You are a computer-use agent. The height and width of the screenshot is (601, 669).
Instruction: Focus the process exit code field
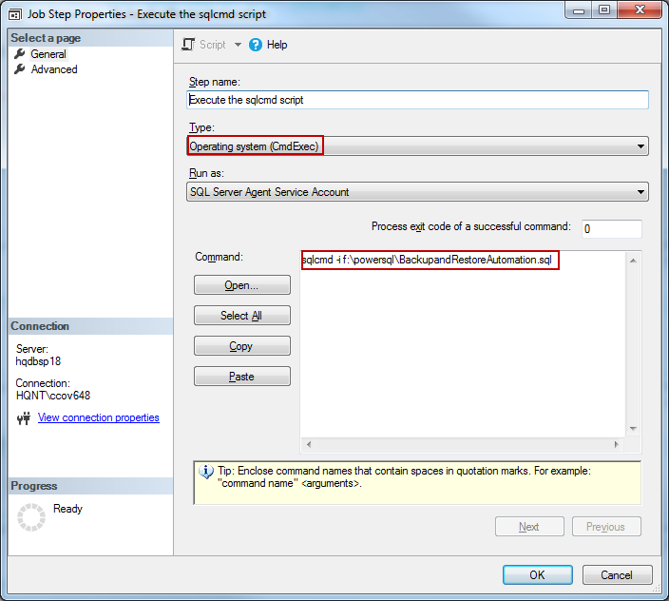(x=611, y=228)
